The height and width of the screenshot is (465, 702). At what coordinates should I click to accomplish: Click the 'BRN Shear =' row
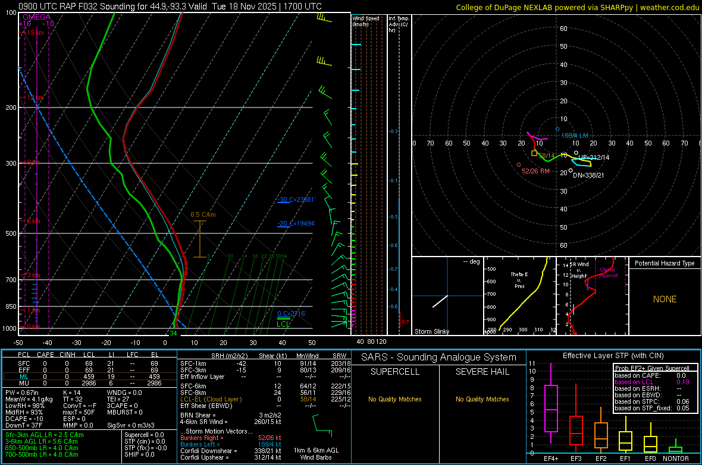coord(231,415)
